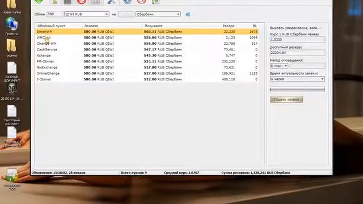The width and height of the screenshot is (363, 204).
Task: Click the blue swap-direction arrows icon
Action: [188, 14]
